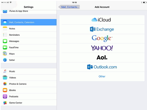Tap the Exchange text label
This screenshot has height=110, width=147.
point(105,29)
